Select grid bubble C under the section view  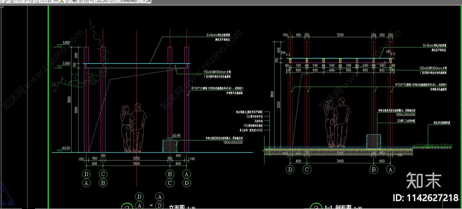pos(307,170)
